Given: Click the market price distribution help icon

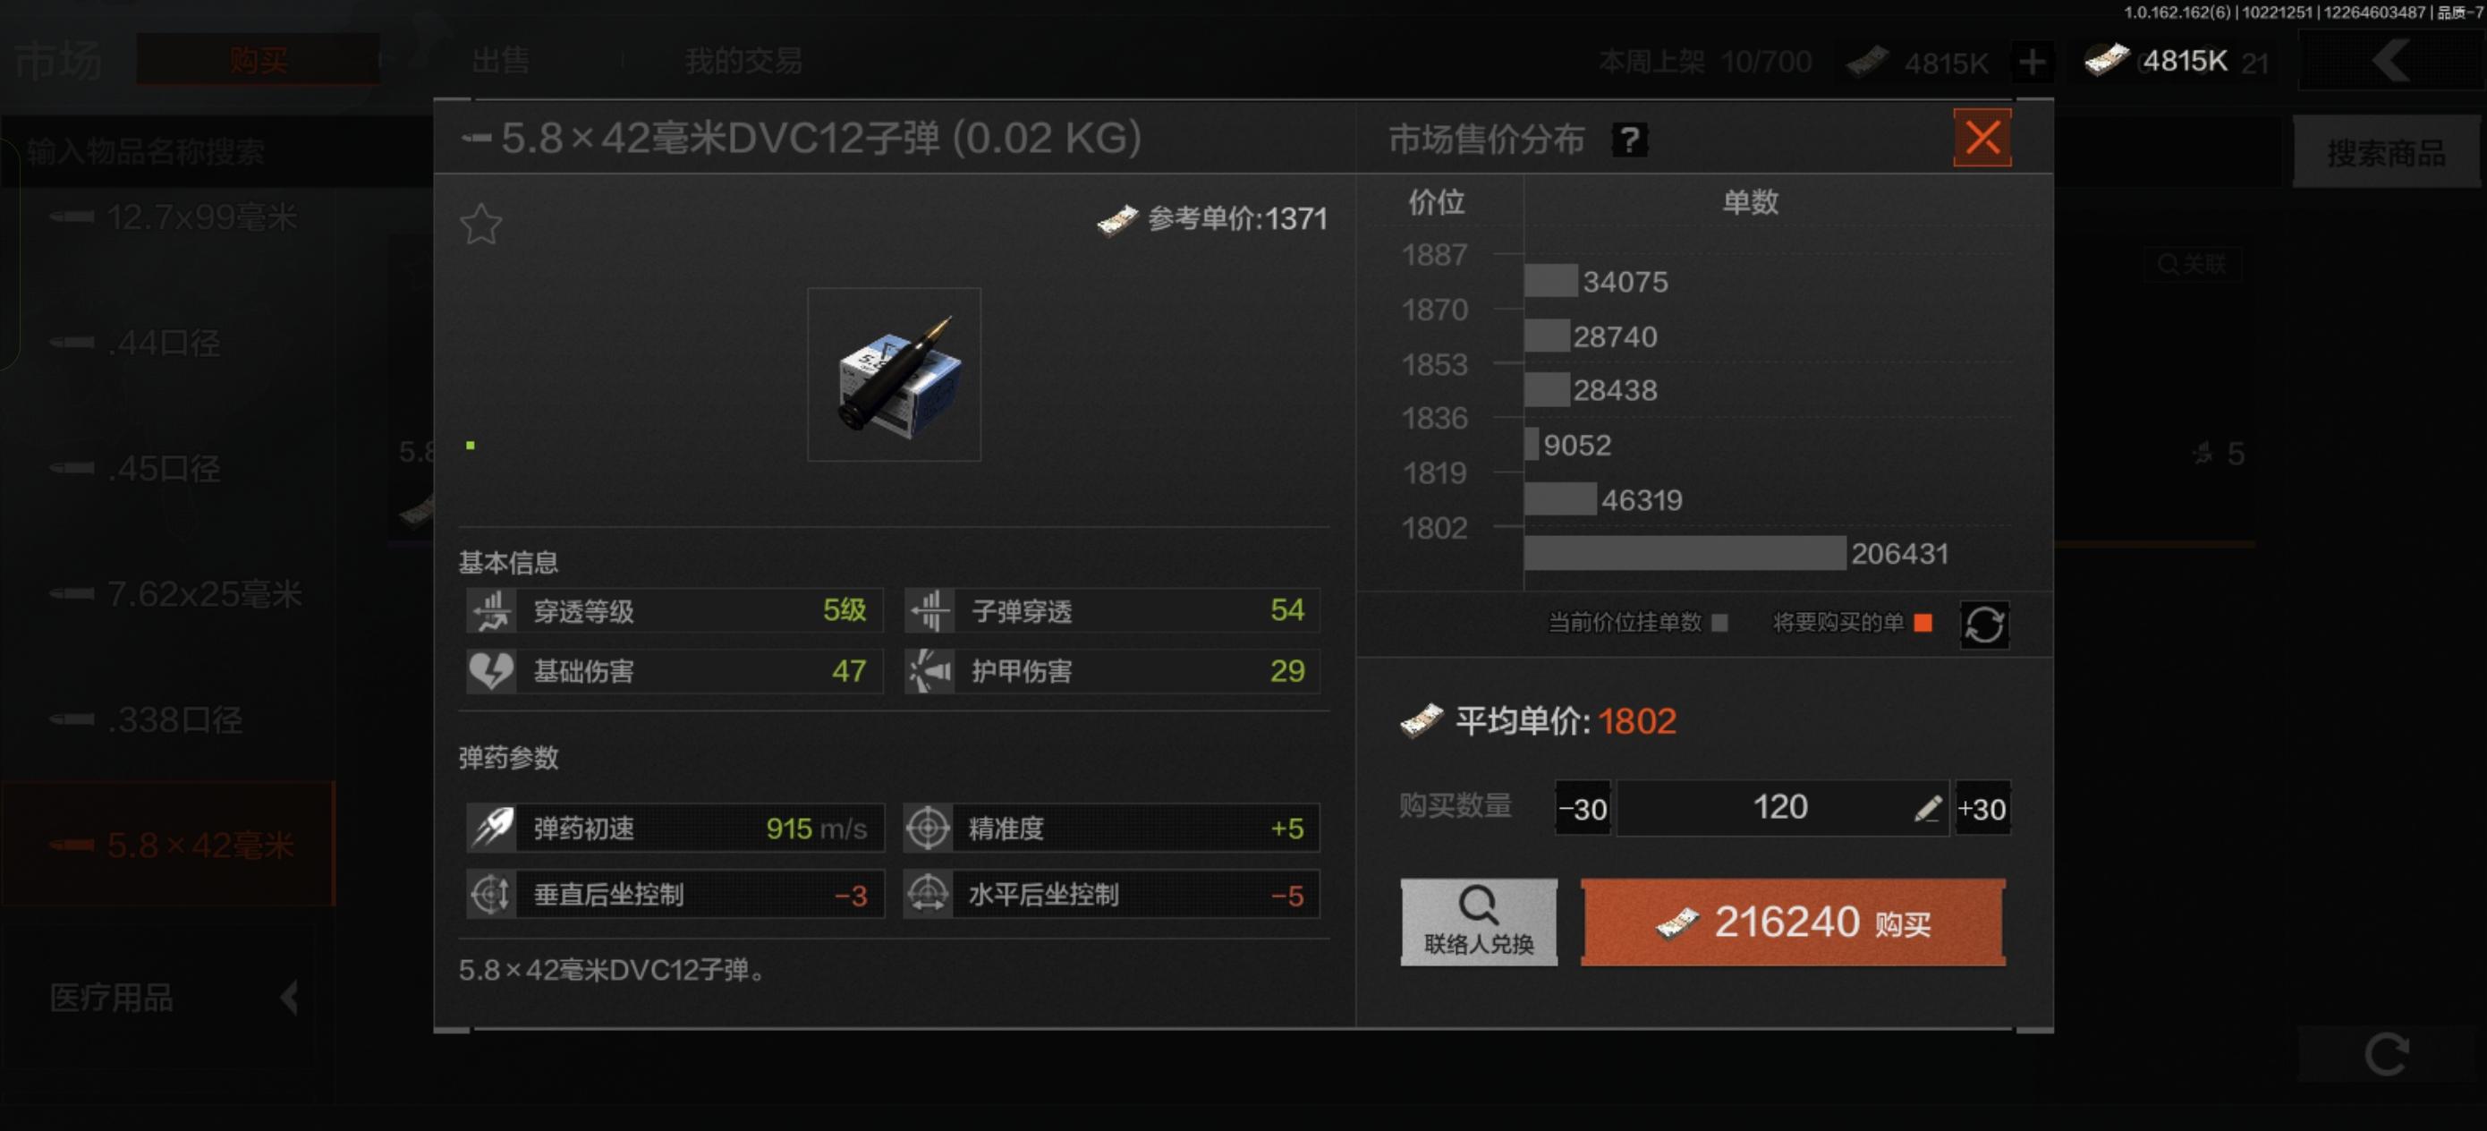Looking at the screenshot, I should coord(1629,140).
